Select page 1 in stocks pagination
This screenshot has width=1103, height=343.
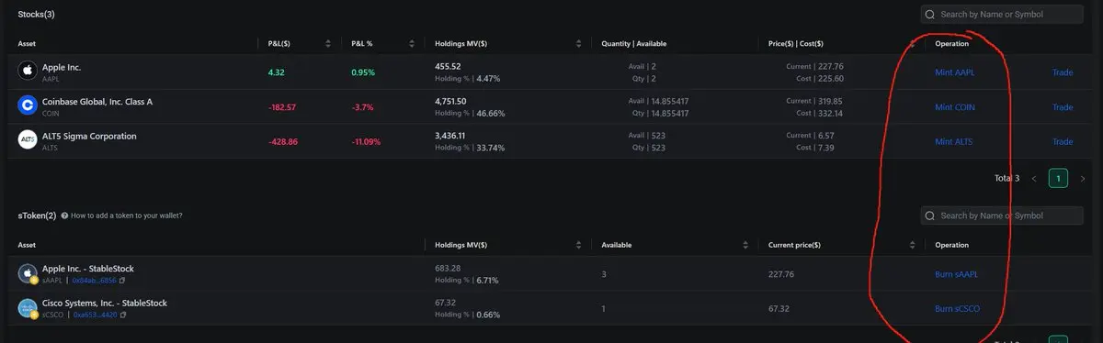point(1058,178)
